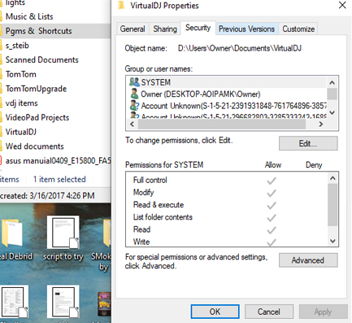
Task: Click right arrow of user list horizontal scrollbar
Action: [321, 124]
